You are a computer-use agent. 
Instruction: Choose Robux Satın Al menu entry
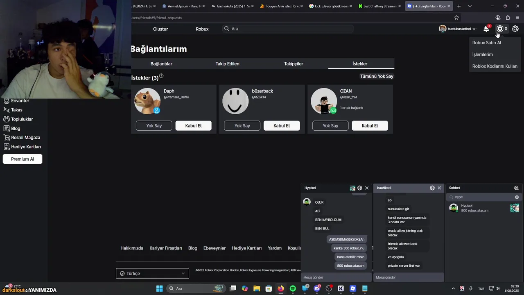(487, 43)
